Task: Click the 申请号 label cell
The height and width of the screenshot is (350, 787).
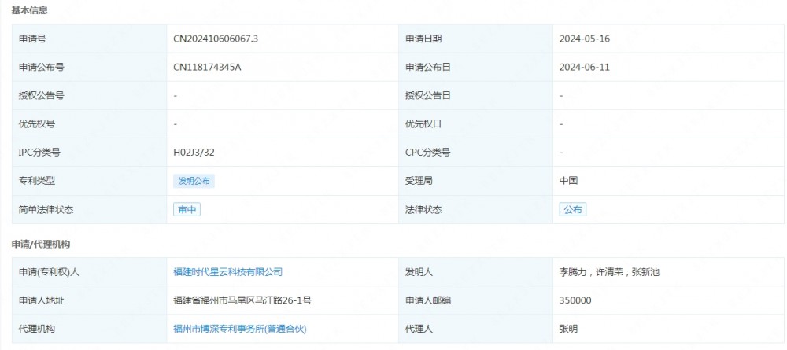Action: 90,39
